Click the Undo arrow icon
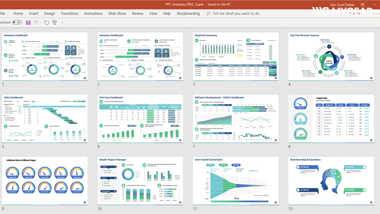Screen dimensions: 380x214 point(36,22)
